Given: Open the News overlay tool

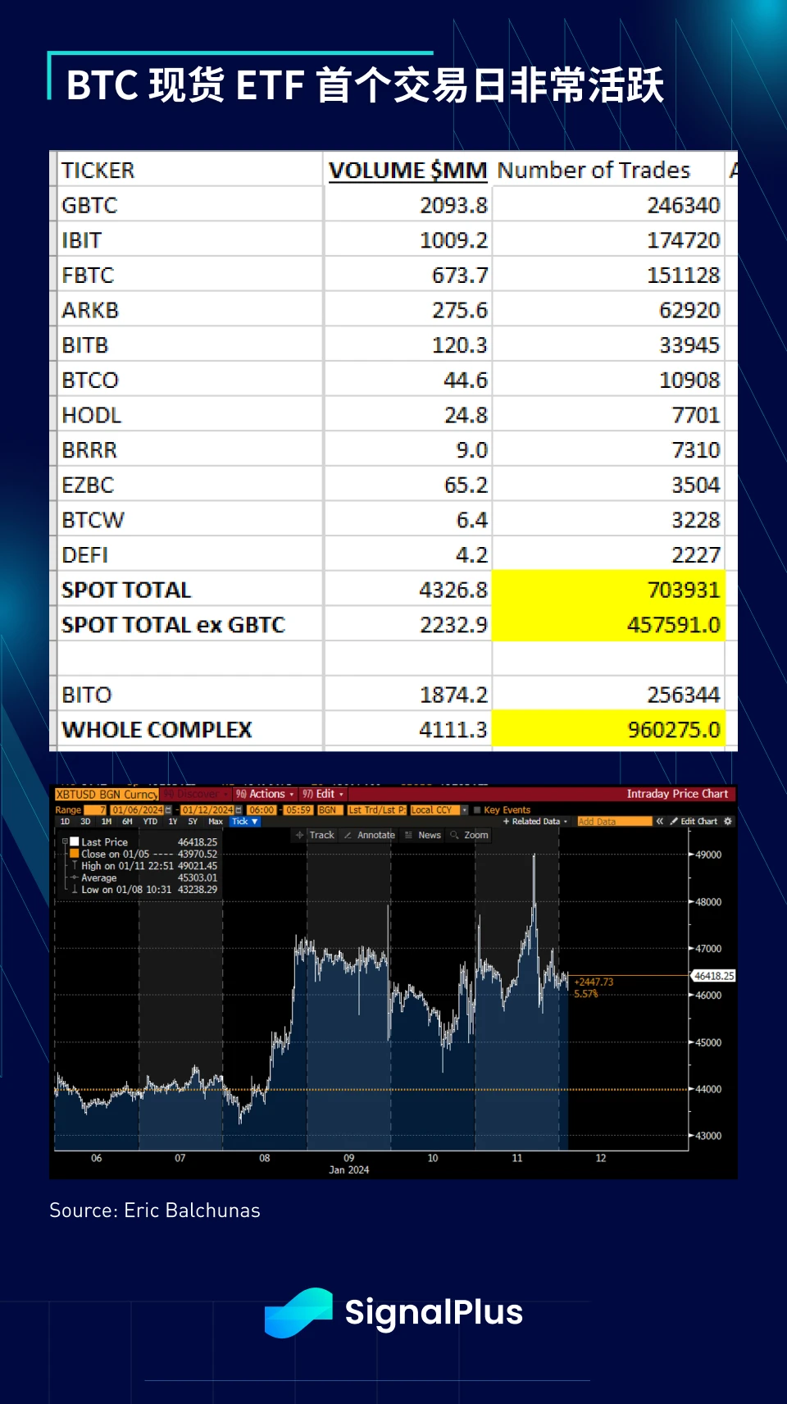Looking at the screenshot, I should pos(423,835).
